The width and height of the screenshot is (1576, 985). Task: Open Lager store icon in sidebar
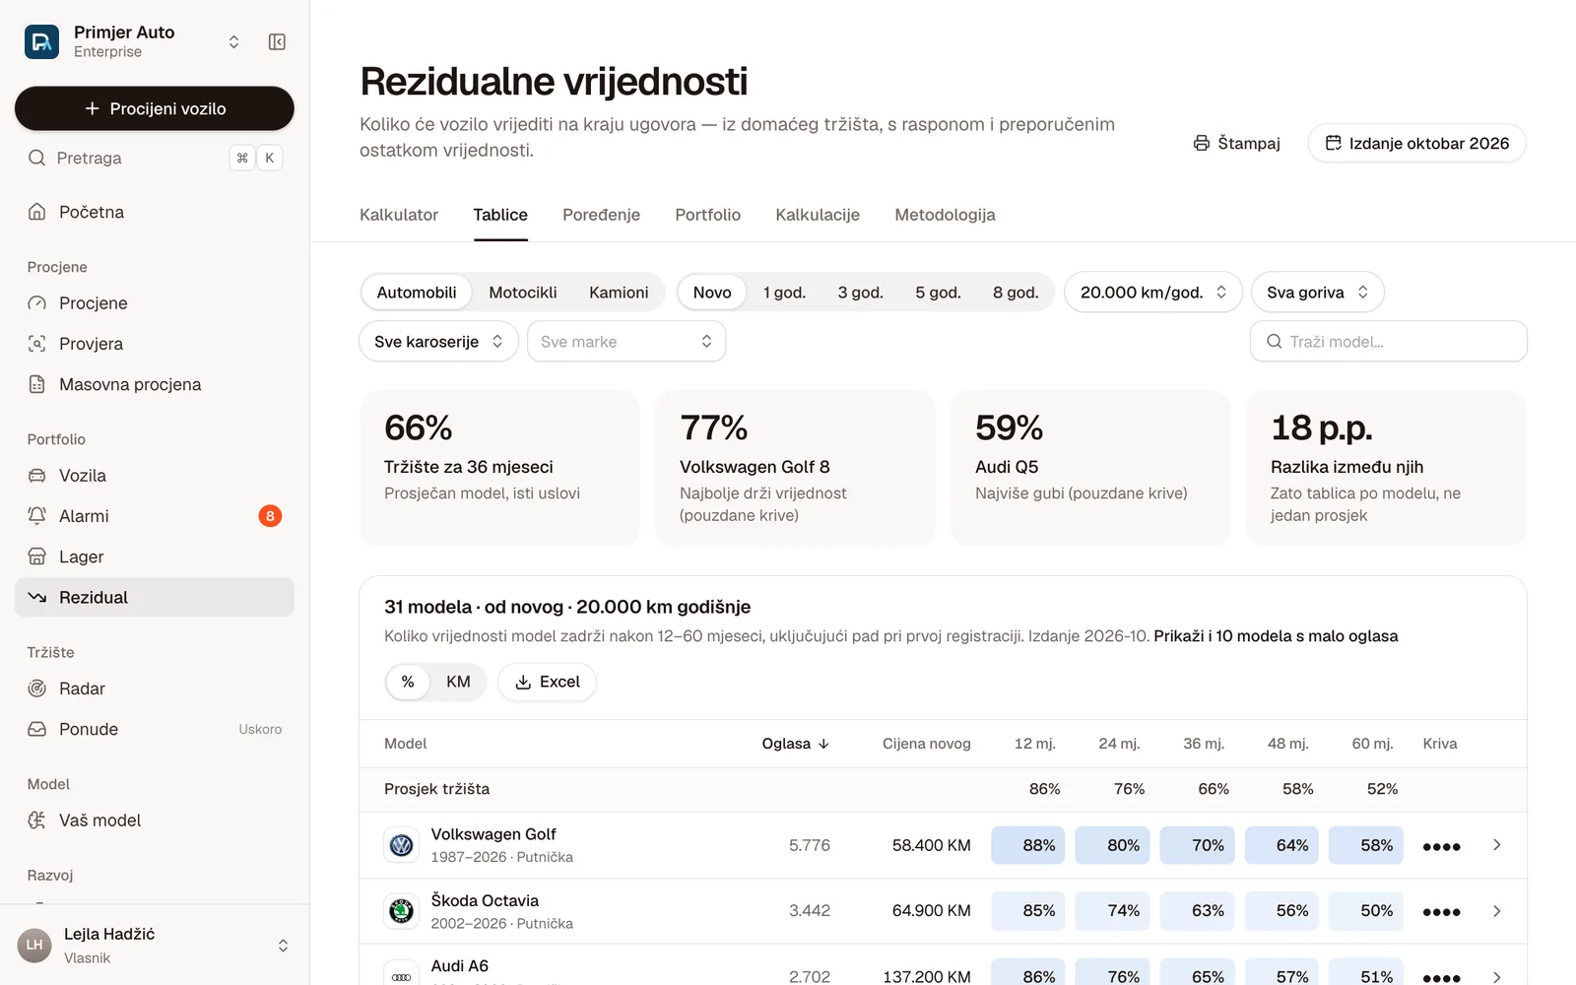click(x=37, y=557)
